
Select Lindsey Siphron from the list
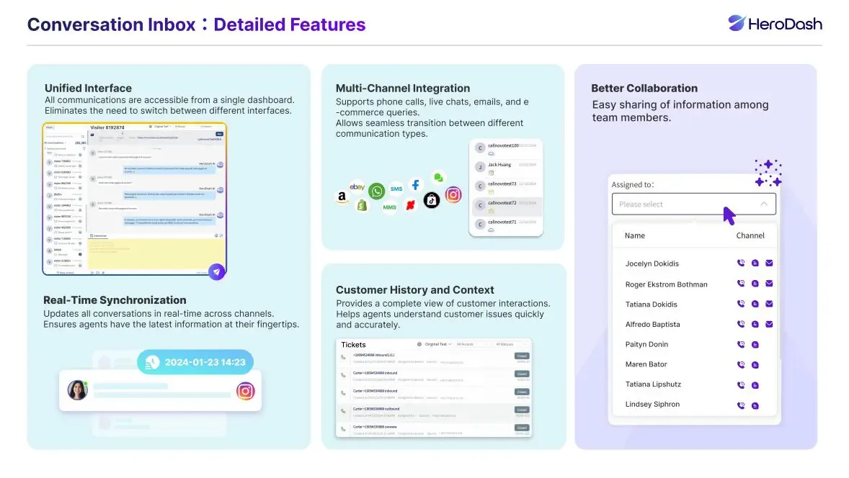(652, 405)
